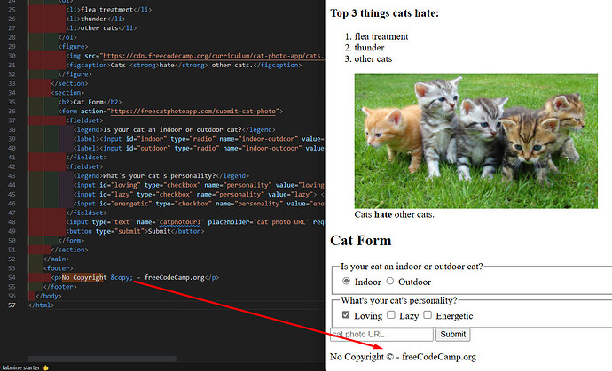This screenshot has height=371, width=612.
Task: Check the Energetic checkbox
Action: point(428,315)
